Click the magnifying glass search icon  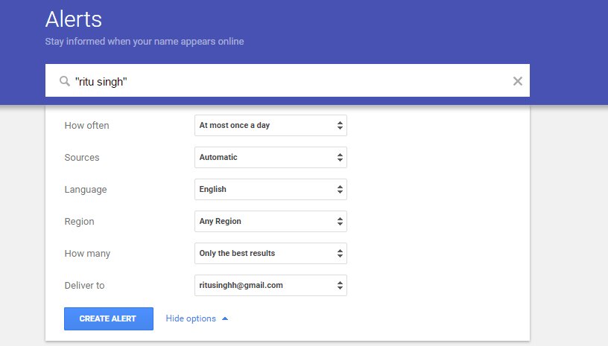pyautogui.click(x=64, y=81)
